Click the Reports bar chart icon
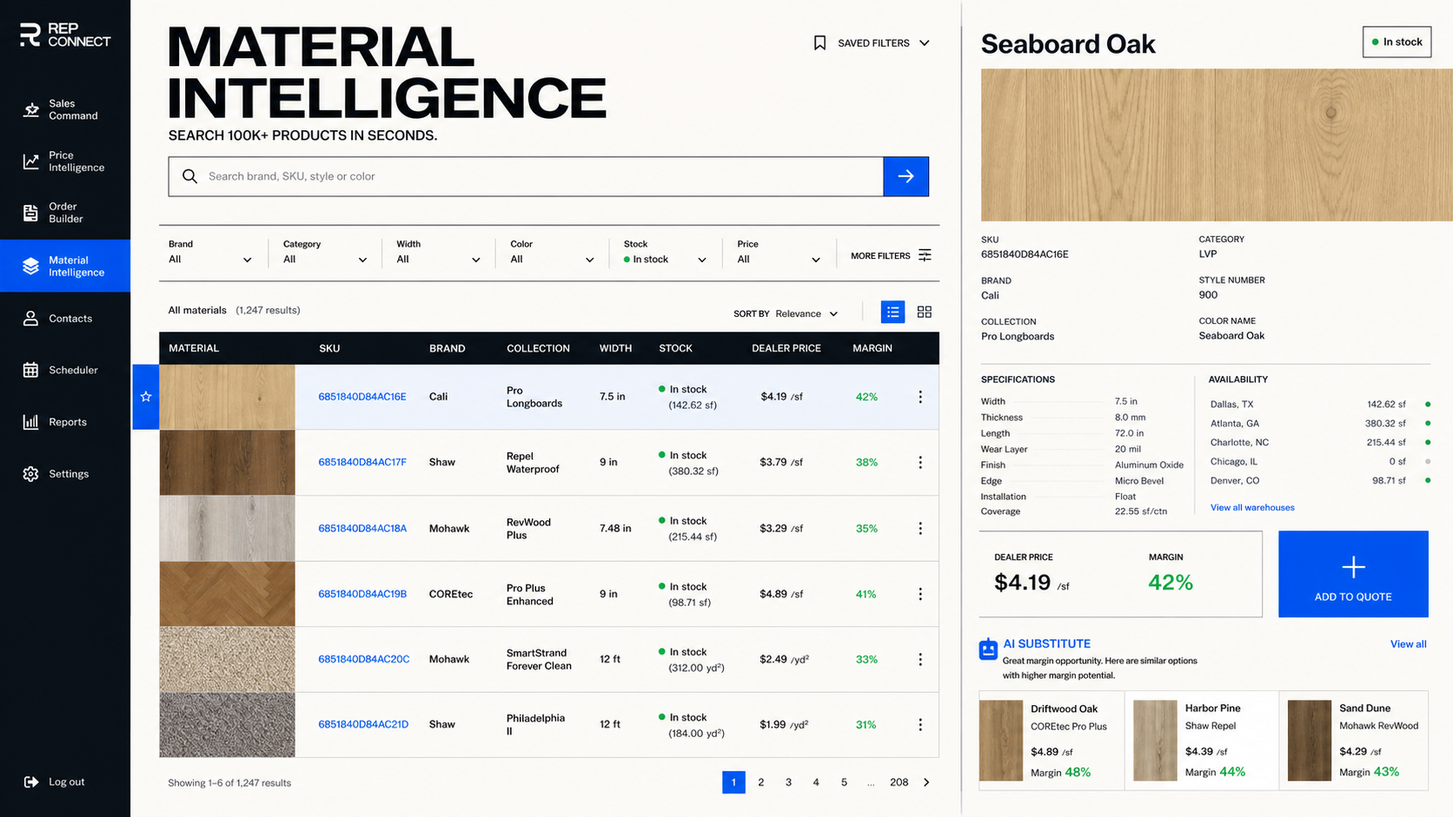The height and width of the screenshot is (817, 1453). tap(31, 422)
